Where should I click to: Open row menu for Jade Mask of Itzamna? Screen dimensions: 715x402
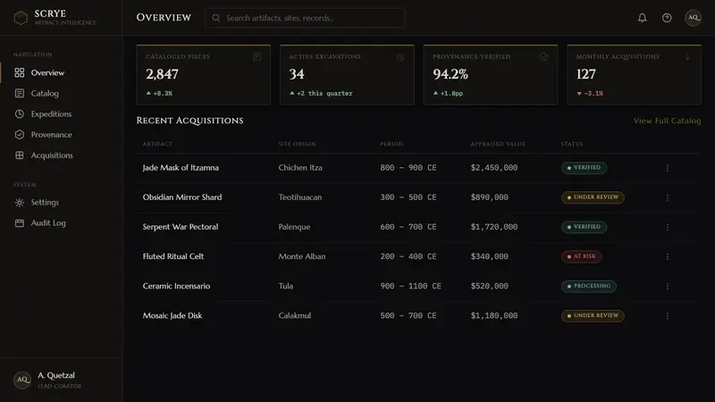668,168
